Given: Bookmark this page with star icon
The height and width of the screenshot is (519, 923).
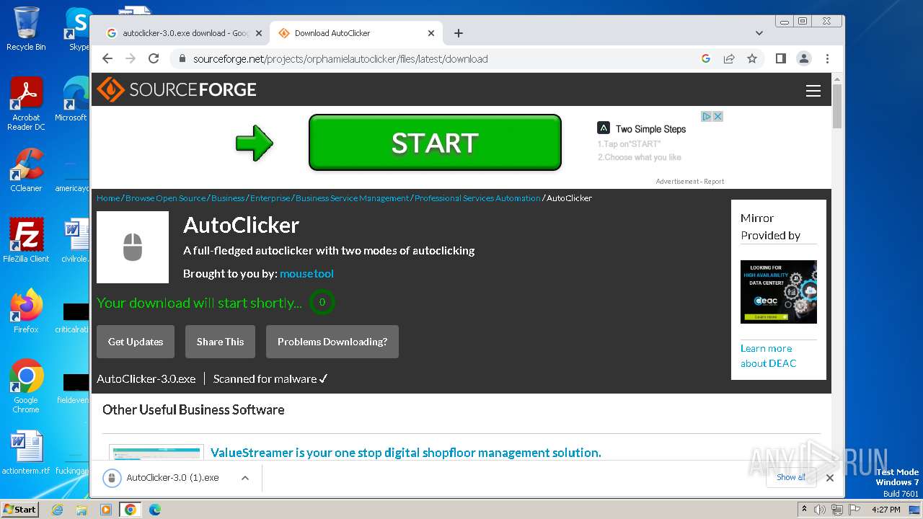Looking at the screenshot, I should pos(752,59).
